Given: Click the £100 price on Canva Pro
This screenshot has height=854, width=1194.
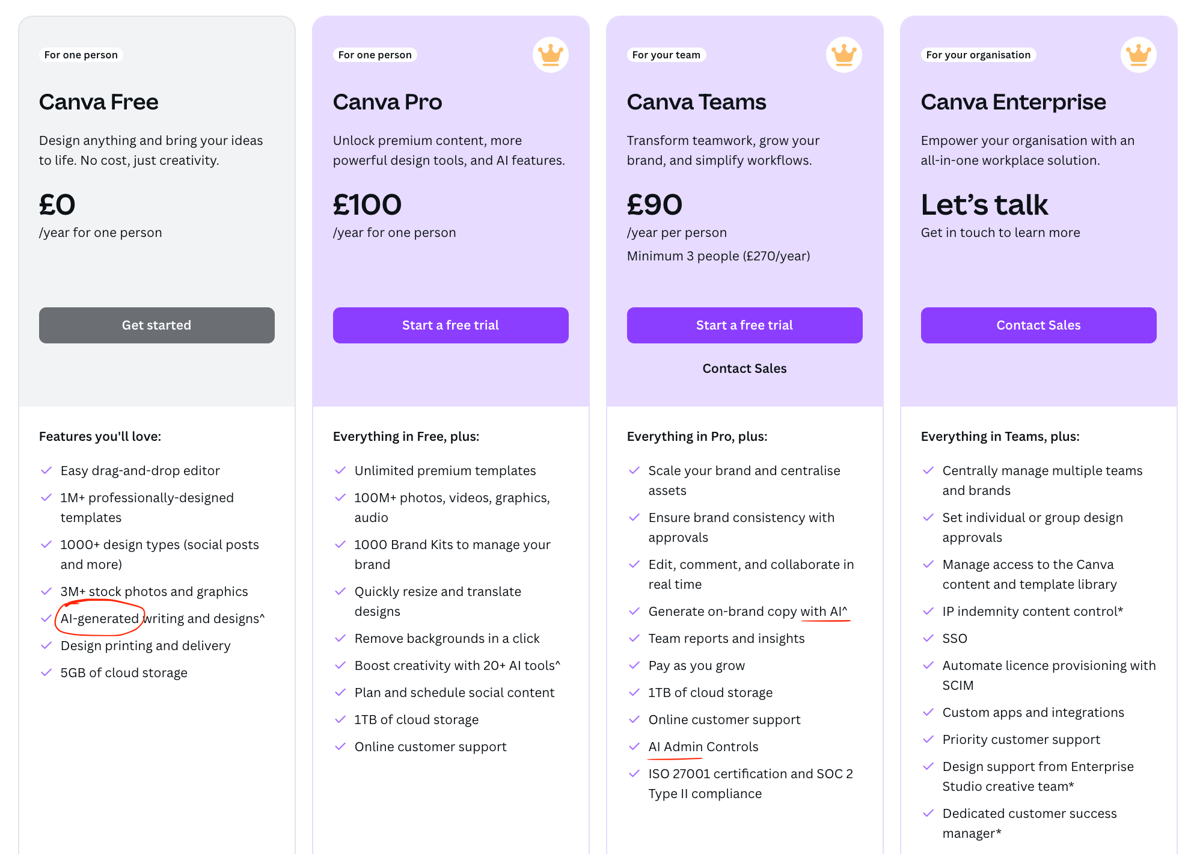Looking at the screenshot, I should click(367, 205).
